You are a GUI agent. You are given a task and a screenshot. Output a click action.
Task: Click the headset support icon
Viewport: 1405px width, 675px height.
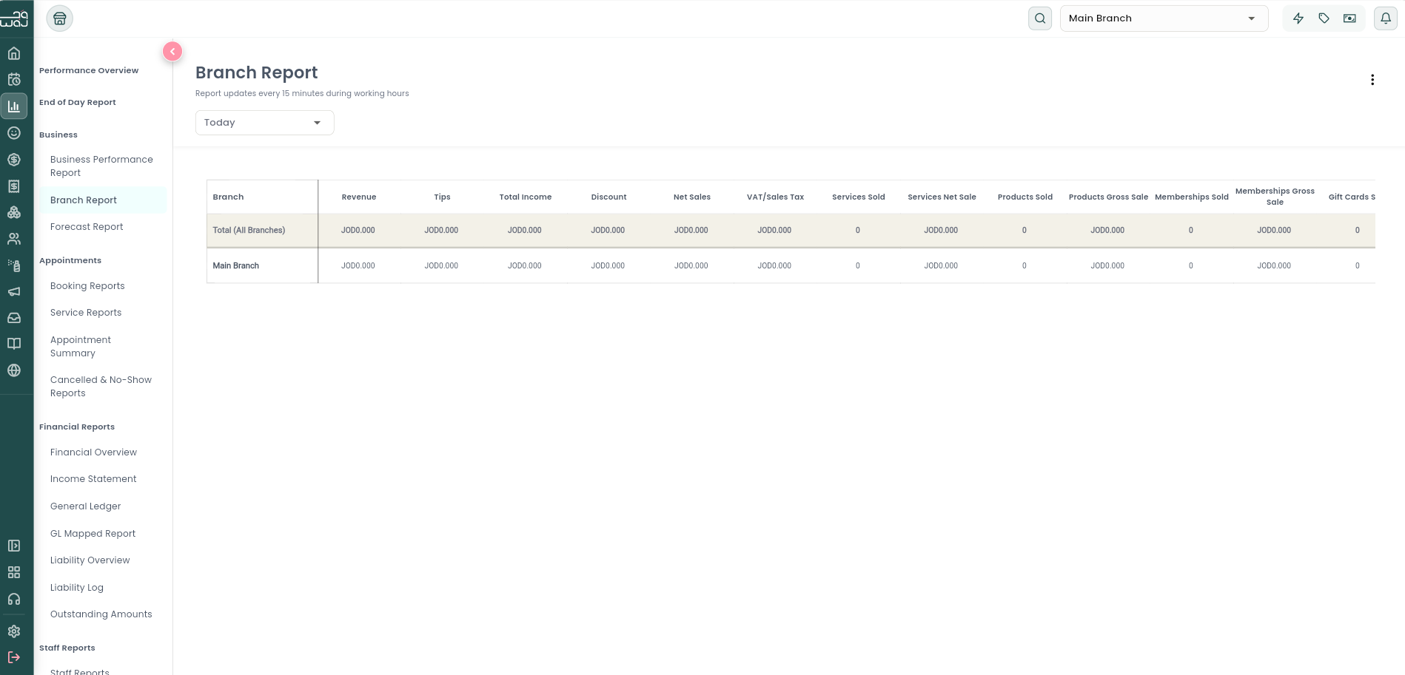tap(14, 599)
